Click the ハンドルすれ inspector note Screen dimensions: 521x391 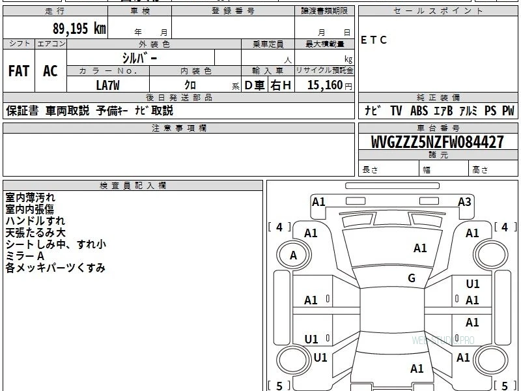click(35, 221)
